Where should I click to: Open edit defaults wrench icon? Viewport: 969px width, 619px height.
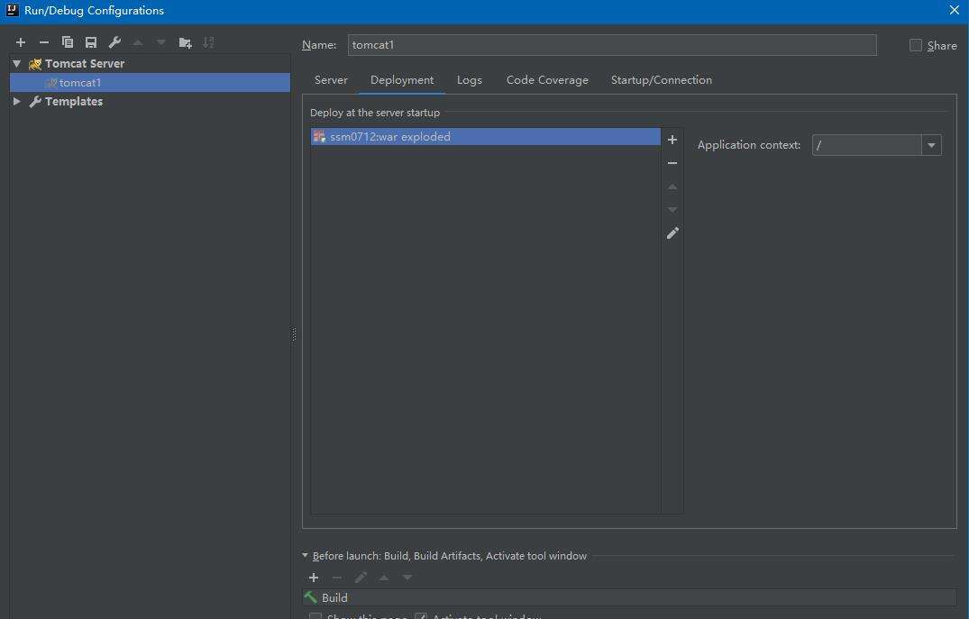pos(114,42)
